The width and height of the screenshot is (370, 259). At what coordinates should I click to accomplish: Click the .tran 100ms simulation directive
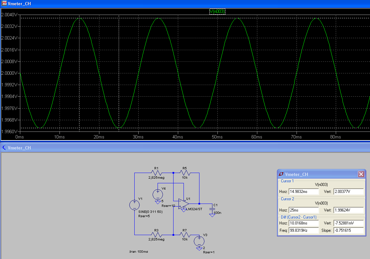click(x=138, y=252)
